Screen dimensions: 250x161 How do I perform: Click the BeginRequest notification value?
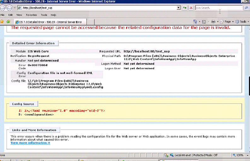click(x=38, y=56)
